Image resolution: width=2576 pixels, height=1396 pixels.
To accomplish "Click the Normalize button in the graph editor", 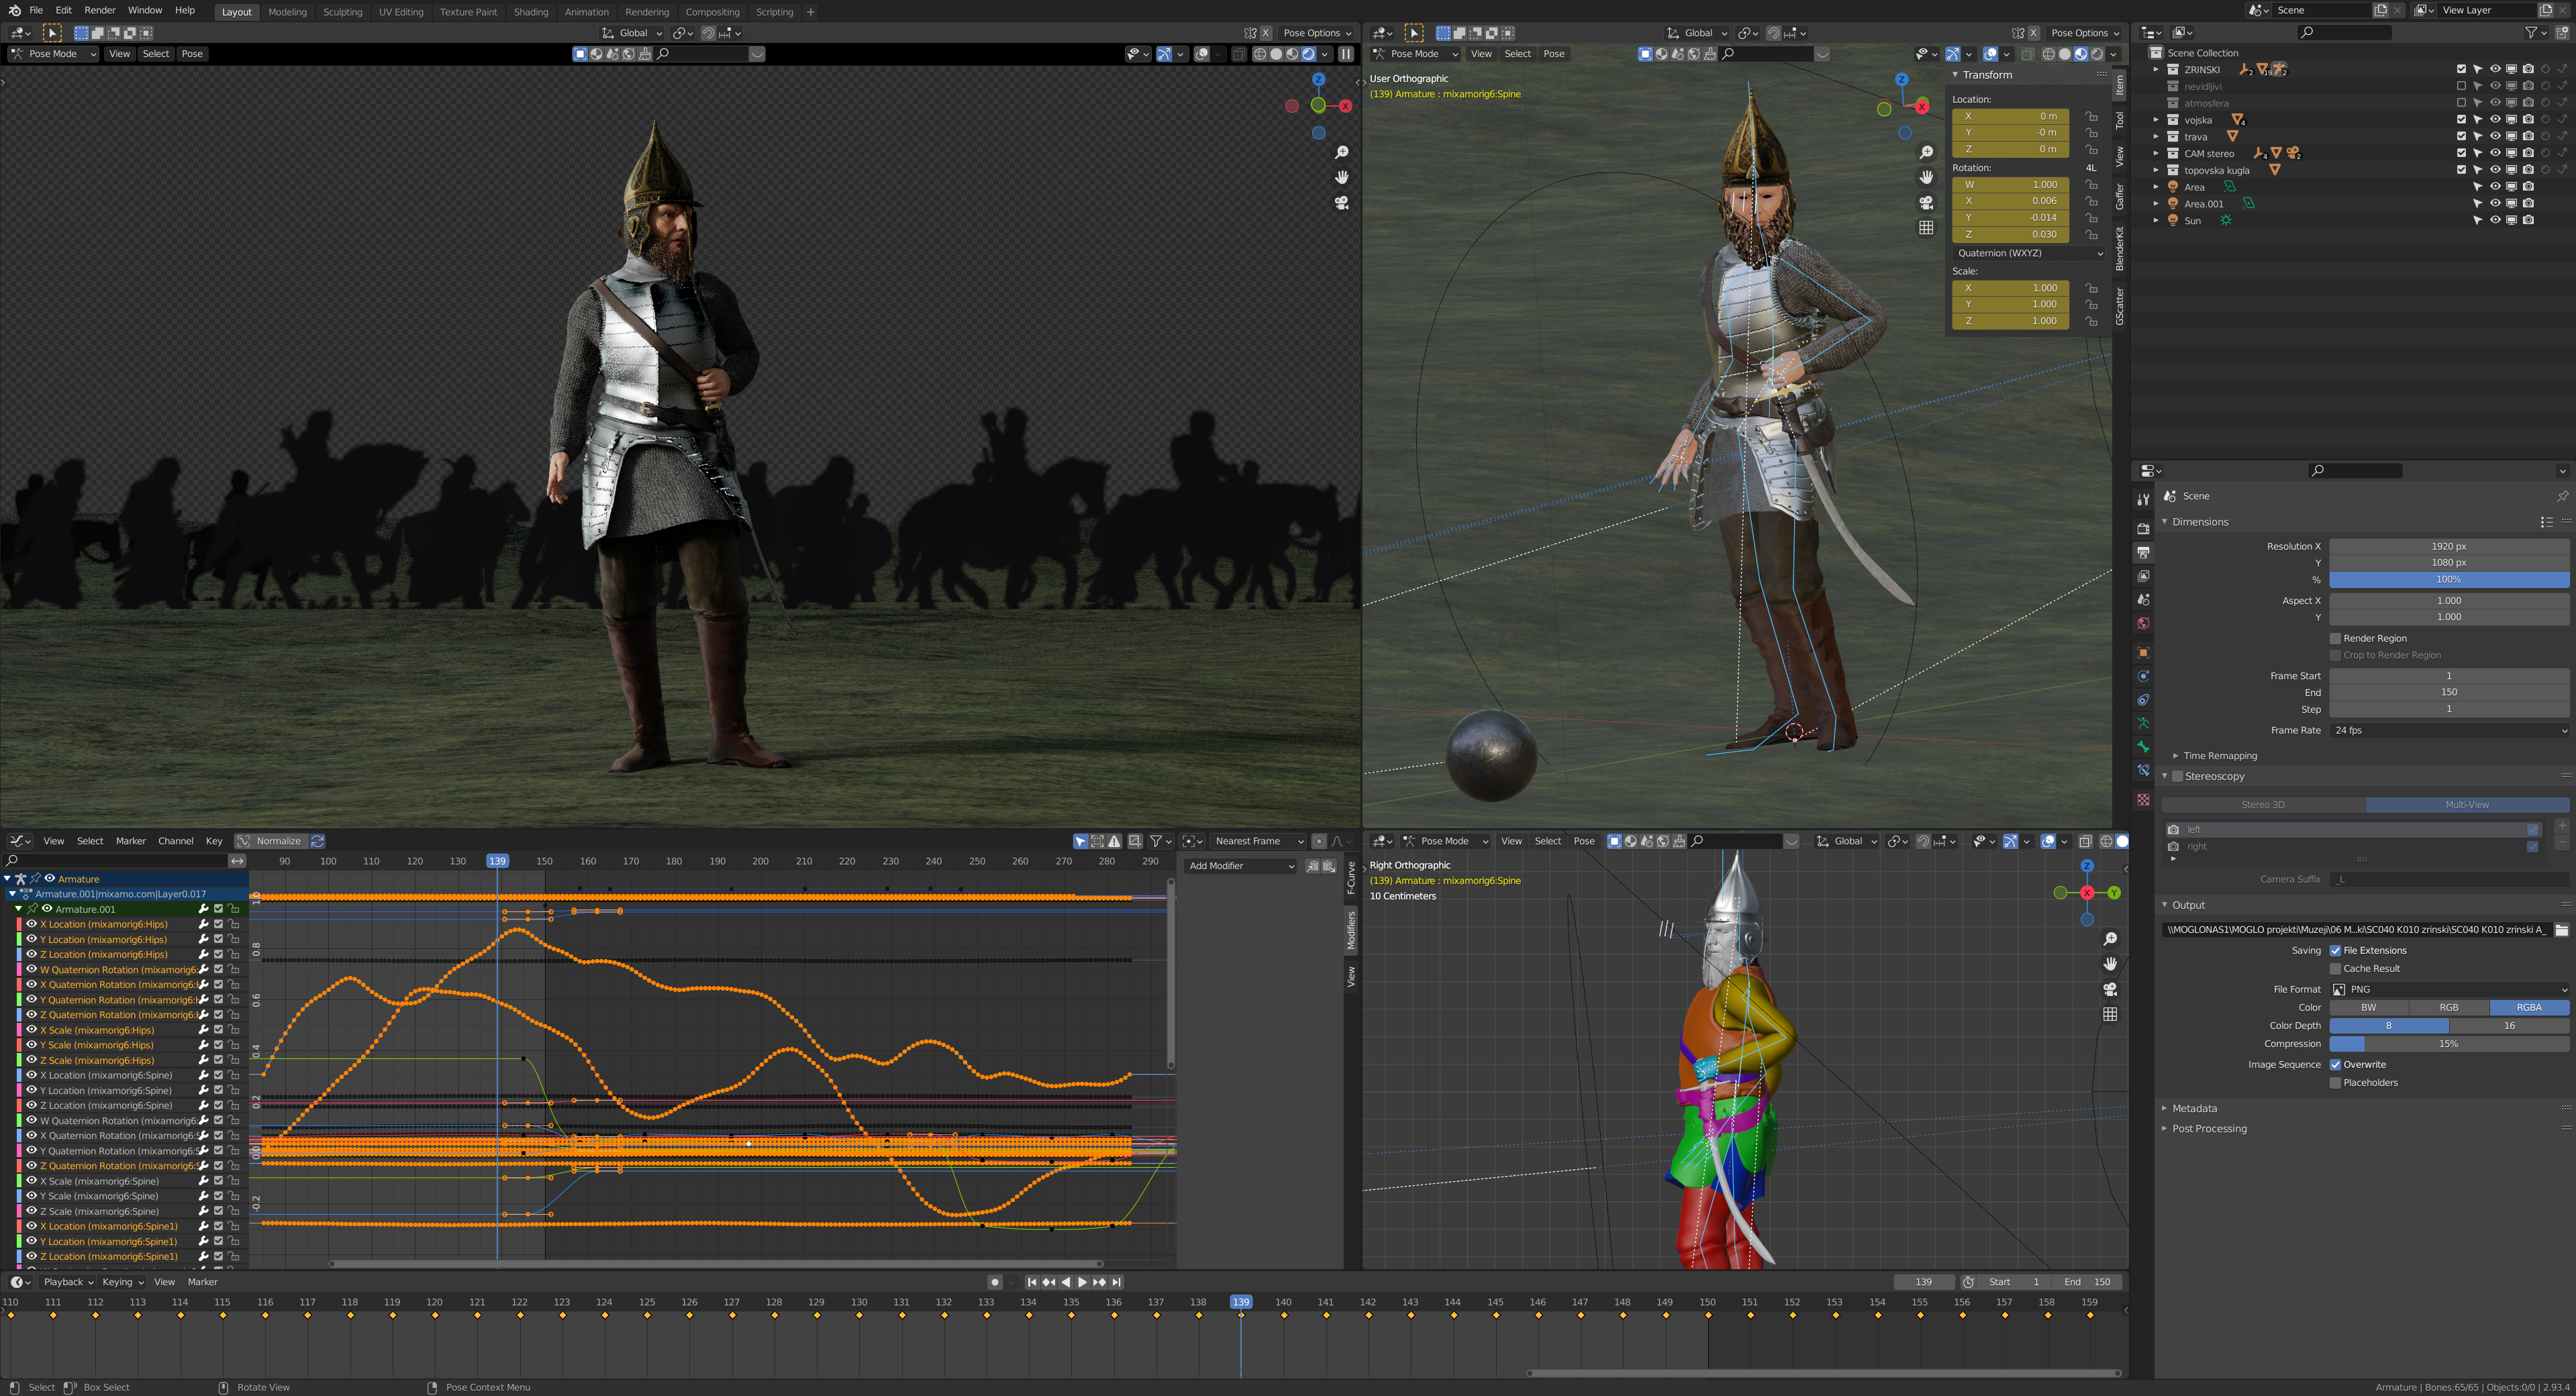I will coord(270,841).
